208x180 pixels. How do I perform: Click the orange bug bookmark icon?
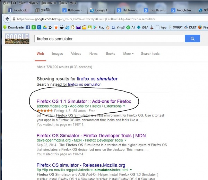[x=56, y=27]
